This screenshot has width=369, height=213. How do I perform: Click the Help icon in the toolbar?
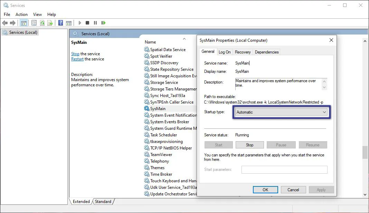coord(60,23)
